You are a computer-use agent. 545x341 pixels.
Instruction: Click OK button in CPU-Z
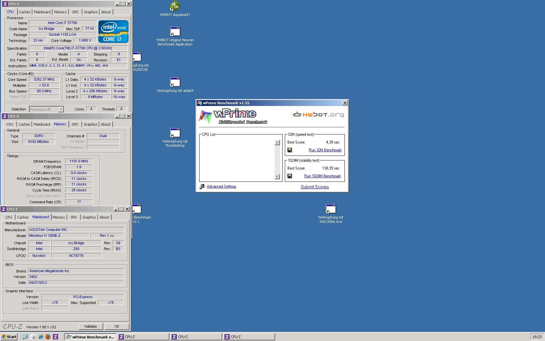tap(117, 326)
